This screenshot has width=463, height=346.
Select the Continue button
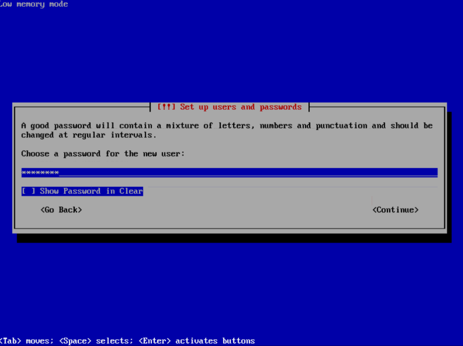pyautogui.click(x=395, y=210)
